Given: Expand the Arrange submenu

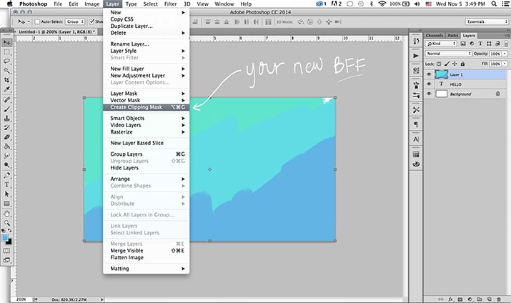Looking at the screenshot, I should pyautogui.click(x=147, y=179).
